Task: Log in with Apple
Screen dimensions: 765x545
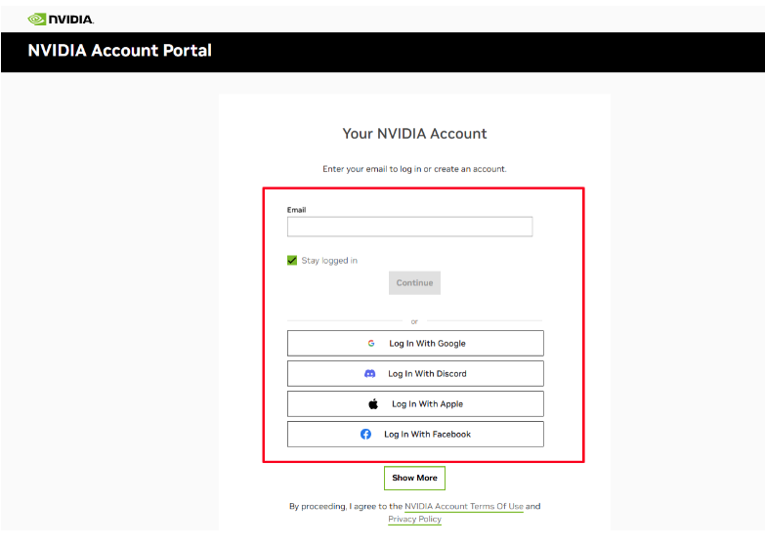Action: click(415, 404)
